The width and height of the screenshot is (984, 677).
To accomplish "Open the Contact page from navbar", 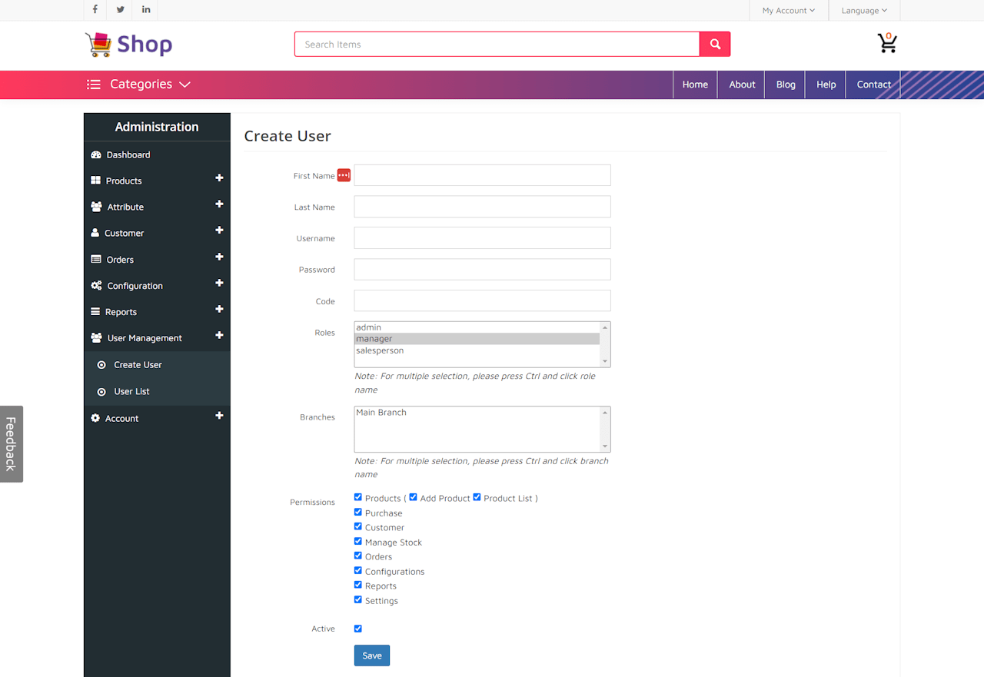I will click(873, 85).
